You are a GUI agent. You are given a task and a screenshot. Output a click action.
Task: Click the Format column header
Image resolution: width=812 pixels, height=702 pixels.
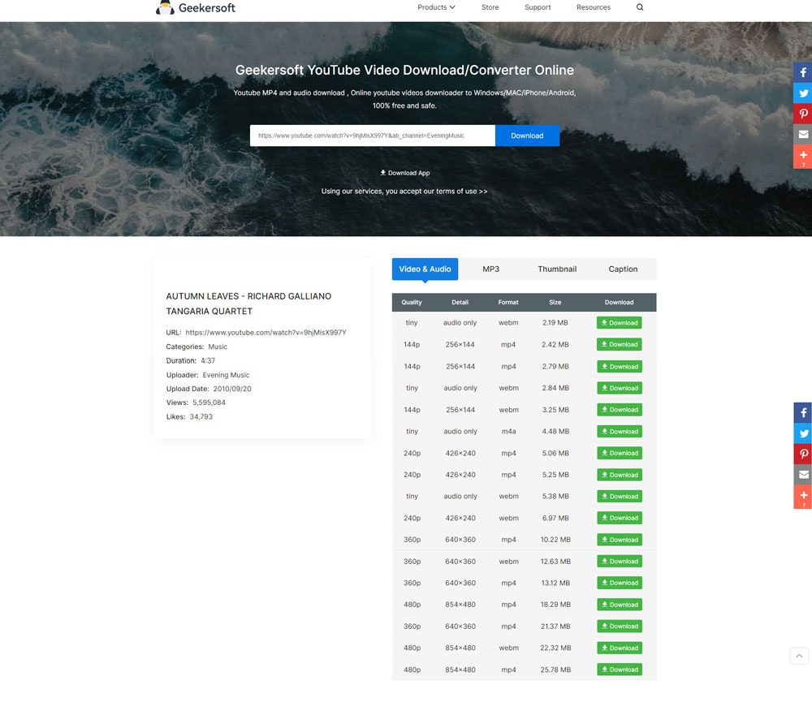tap(508, 303)
